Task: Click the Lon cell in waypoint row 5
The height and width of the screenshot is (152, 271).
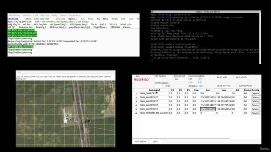Action: click(x=224, y=109)
